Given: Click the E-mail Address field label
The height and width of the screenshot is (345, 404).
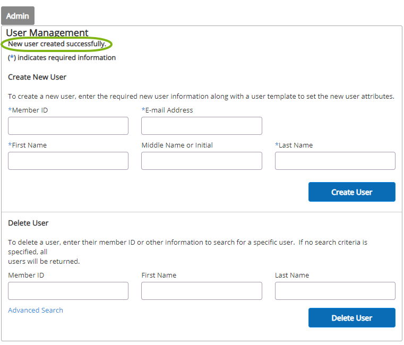Looking at the screenshot, I should (168, 110).
